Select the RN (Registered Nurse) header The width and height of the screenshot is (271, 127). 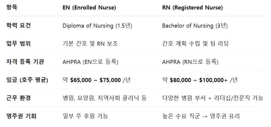[x=192, y=8]
